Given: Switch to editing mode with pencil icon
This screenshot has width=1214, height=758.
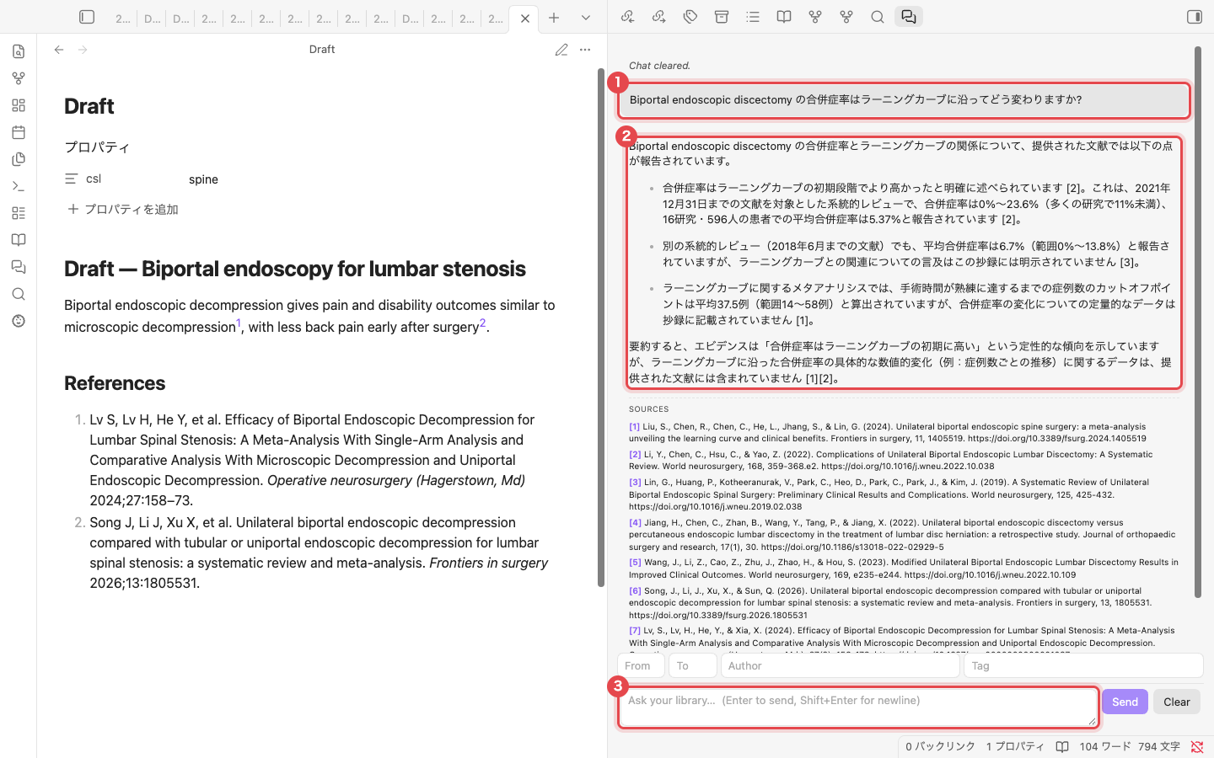Looking at the screenshot, I should tap(561, 50).
